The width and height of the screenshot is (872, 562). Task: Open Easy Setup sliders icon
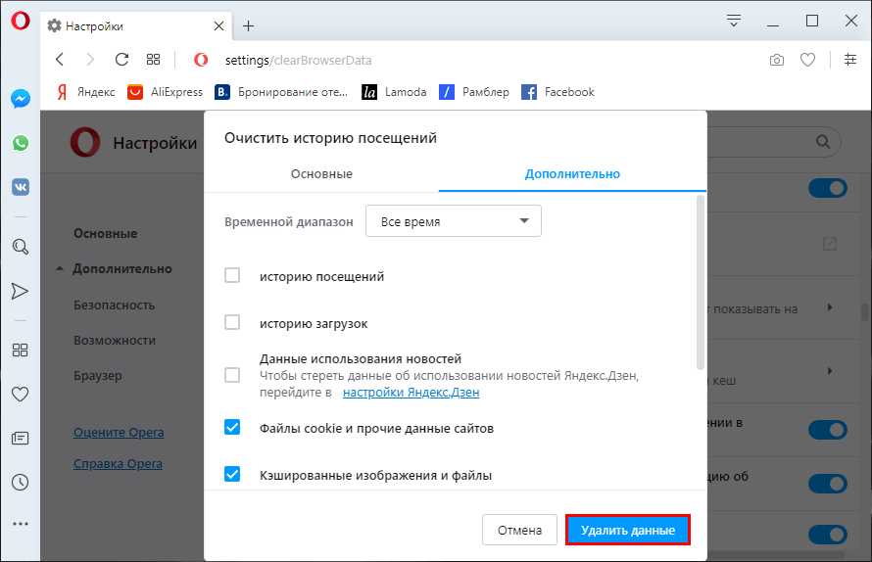(850, 60)
